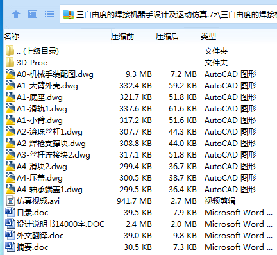This screenshot has height=255, width=277.
Task: Sort by 名称 column header
Action: tap(12, 37)
